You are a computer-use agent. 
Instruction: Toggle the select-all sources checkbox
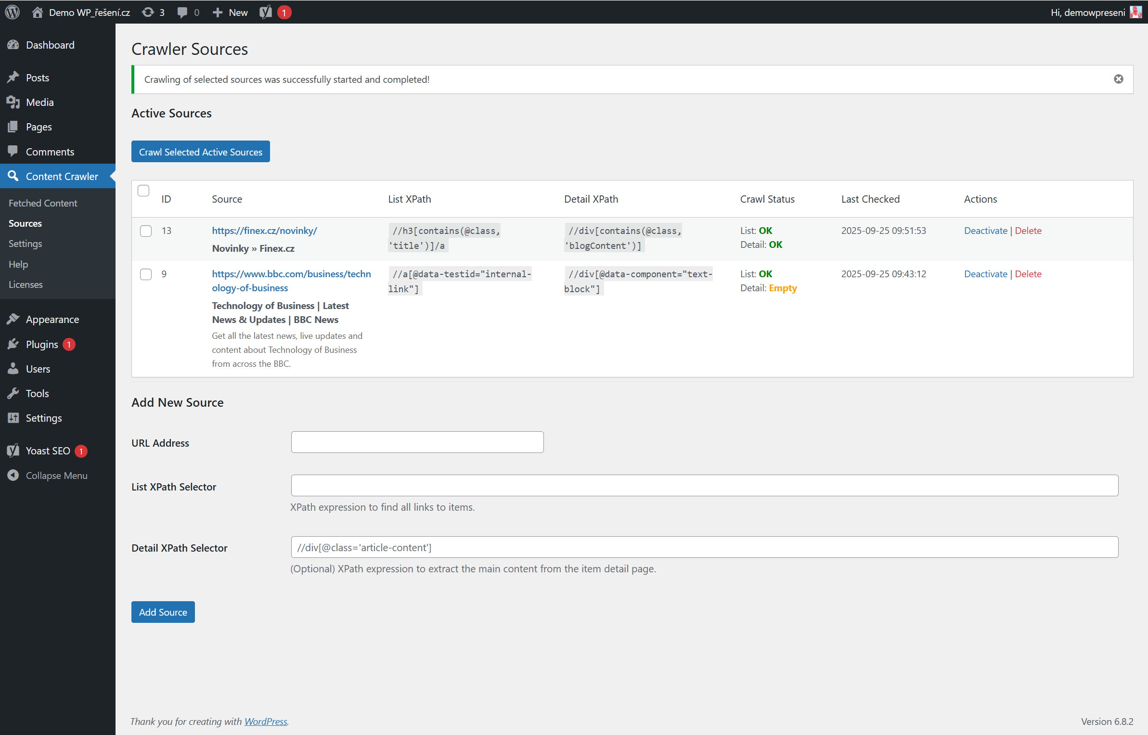[x=143, y=191]
